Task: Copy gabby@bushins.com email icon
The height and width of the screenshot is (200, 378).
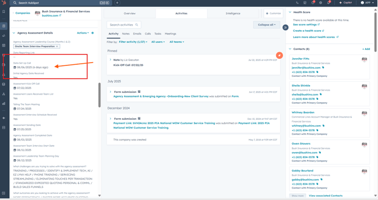Action: 321,179
